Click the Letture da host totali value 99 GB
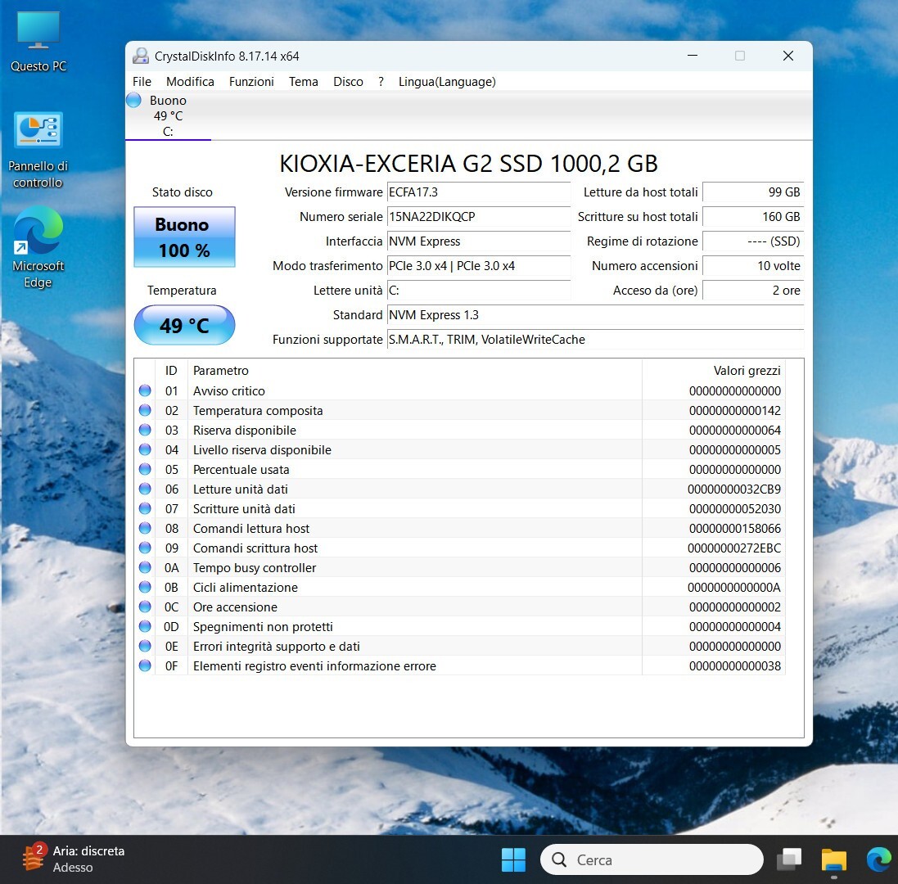Screen dimensions: 898x884 (x=753, y=192)
